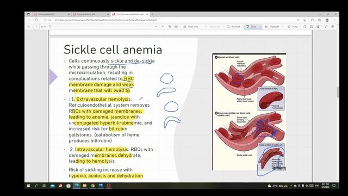Click the vertical scrollbar thumb

pos(338,92)
